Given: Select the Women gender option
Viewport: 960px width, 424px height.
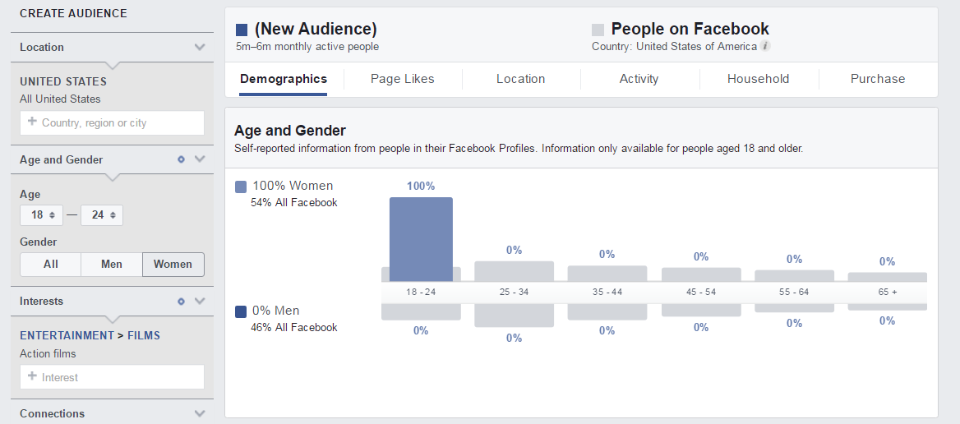Looking at the screenshot, I should [173, 265].
